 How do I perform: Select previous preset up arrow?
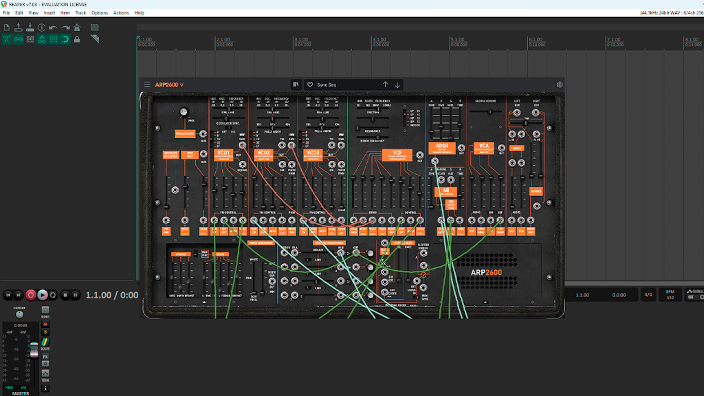tap(385, 85)
